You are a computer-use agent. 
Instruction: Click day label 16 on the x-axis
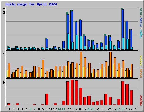(x=72, y=109)
